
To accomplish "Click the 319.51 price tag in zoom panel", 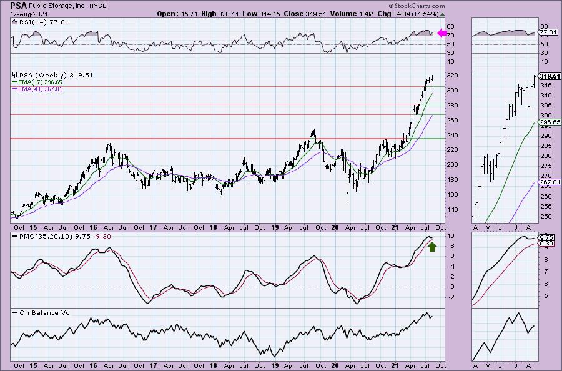I will pos(550,76).
